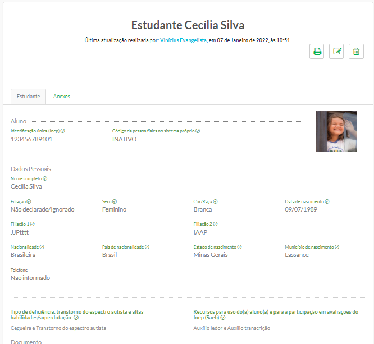374x344 pixels.
Task: Open Vinícius Evangelista user link
Action: tap(183, 40)
